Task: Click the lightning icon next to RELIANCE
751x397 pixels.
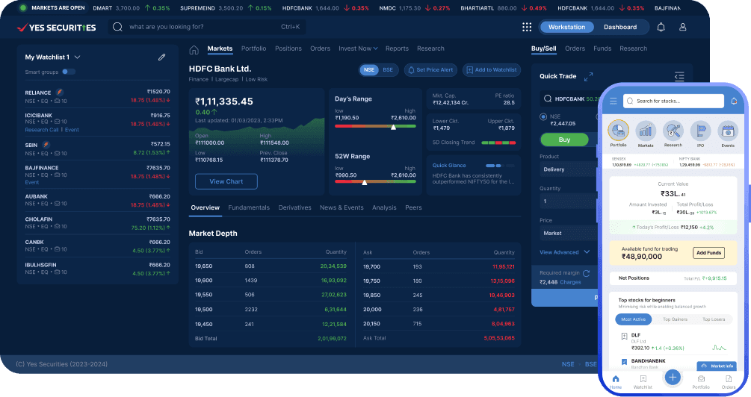Action: click(x=59, y=92)
